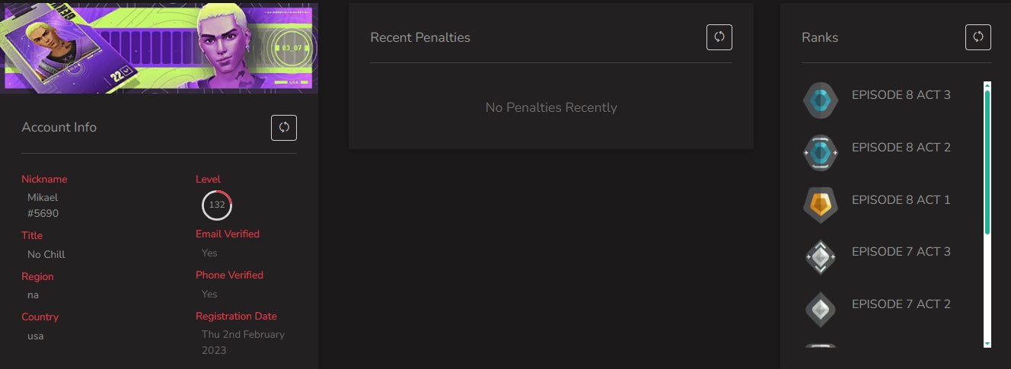
Task: Click the gold Episode 8 Act 1 rank badge
Action: tap(821, 205)
